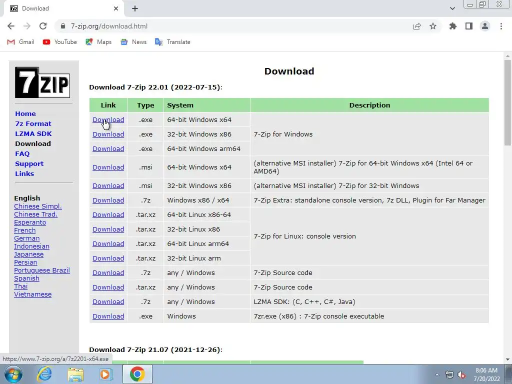
Task: Open Windows Explorer from taskbar
Action: pyautogui.click(x=75, y=374)
